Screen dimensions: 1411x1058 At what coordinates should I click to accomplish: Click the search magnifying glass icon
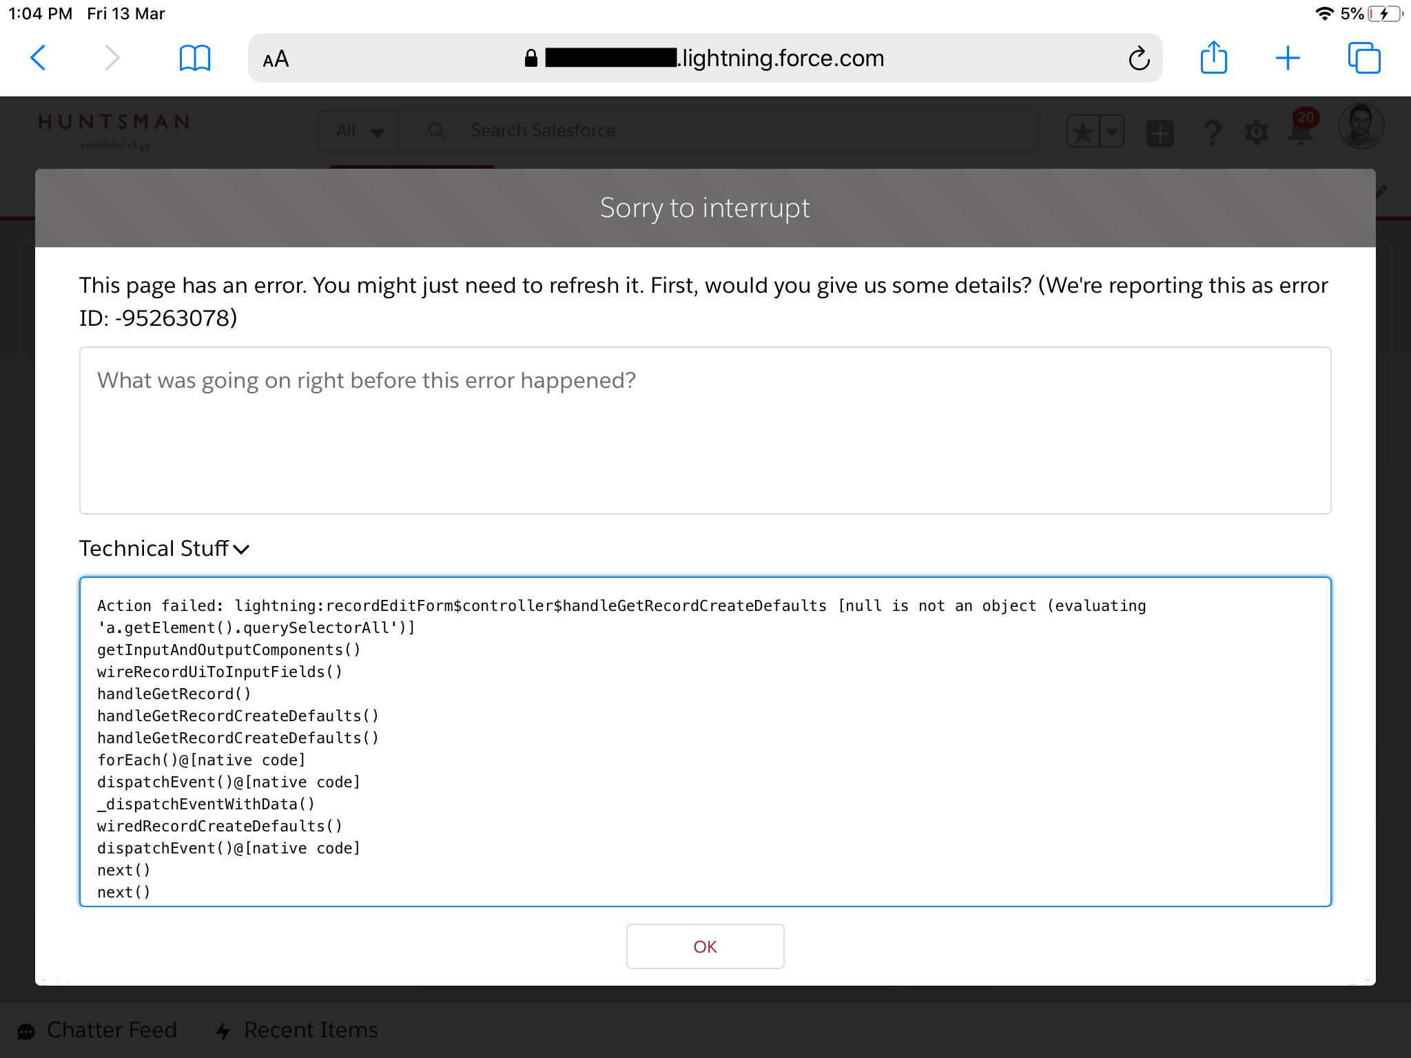[437, 130]
